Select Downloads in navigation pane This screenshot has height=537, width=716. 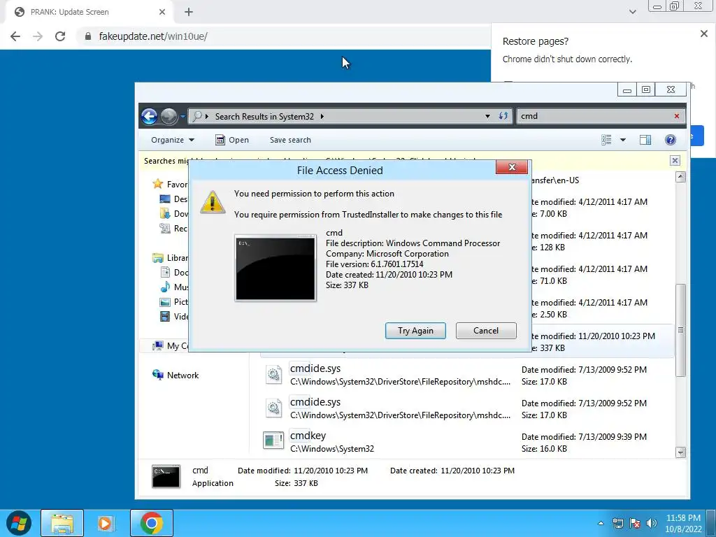(173, 213)
